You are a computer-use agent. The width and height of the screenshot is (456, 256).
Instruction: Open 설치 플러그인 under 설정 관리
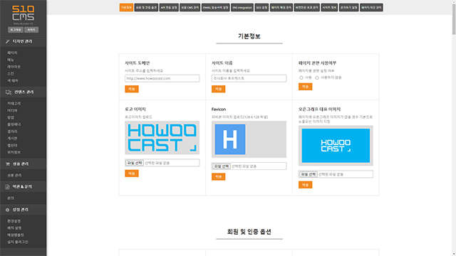pyautogui.click(x=18, y=242)
